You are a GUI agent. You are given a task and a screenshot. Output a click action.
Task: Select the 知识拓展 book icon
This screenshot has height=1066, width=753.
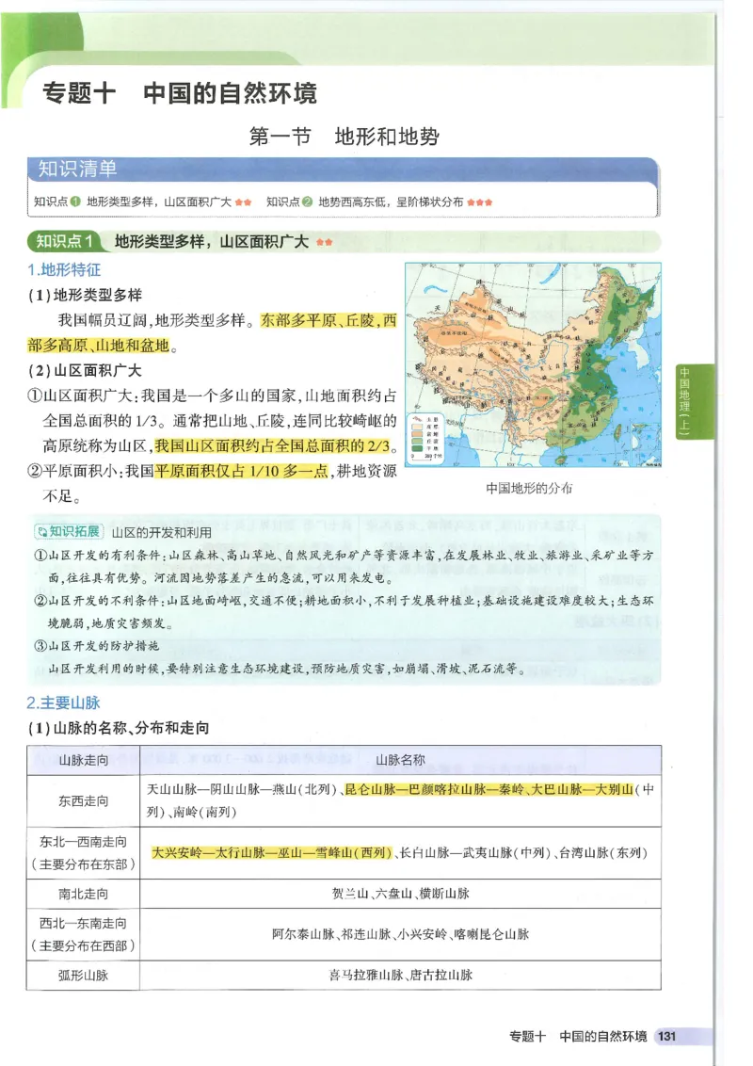coord(44,528)
